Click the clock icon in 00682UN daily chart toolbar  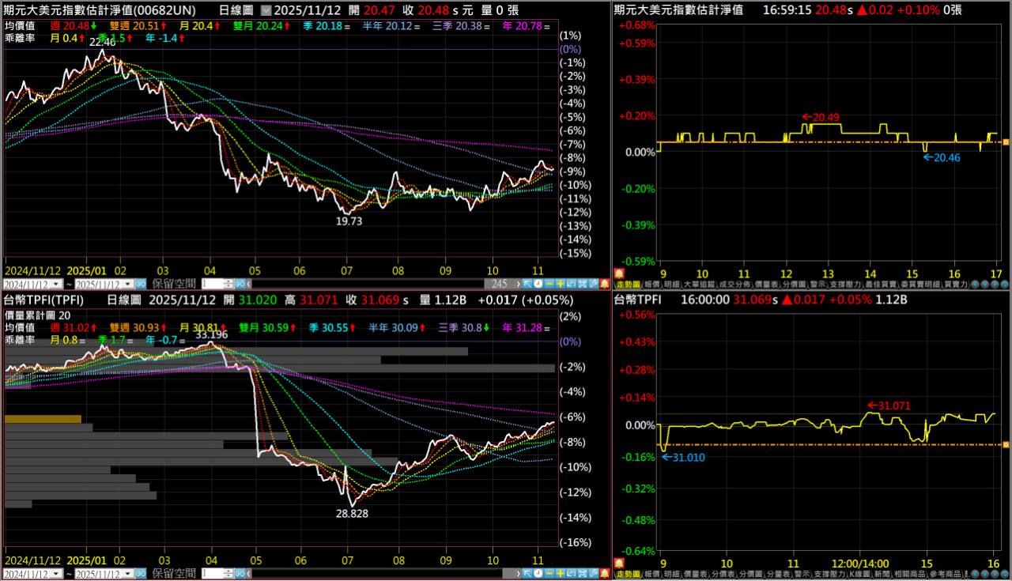[538, 284]
